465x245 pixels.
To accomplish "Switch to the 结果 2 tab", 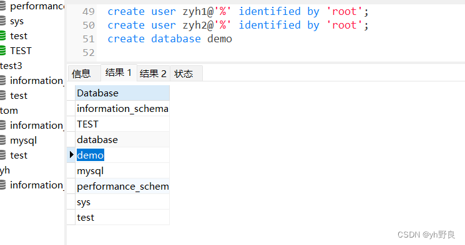I will pyautogui.click(x=153, y=73).
